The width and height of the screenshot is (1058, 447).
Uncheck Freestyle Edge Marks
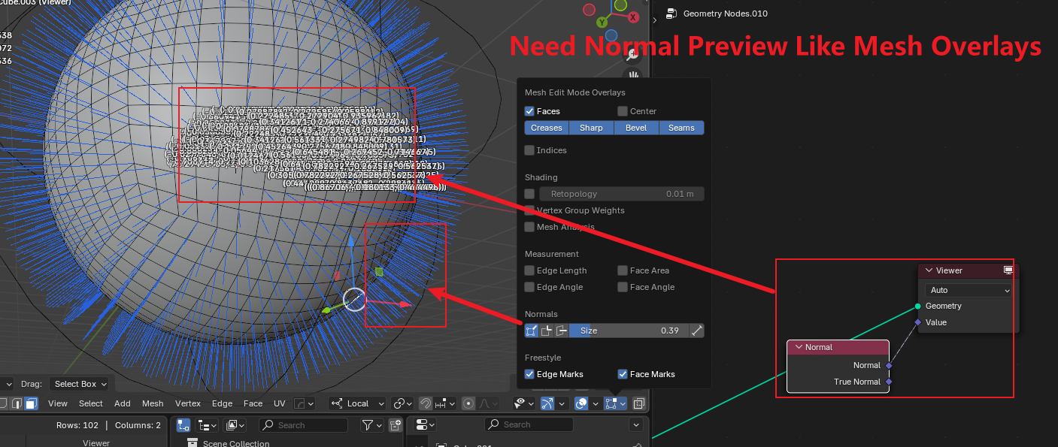coord(530,374)
